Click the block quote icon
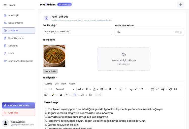 [61, 95]
